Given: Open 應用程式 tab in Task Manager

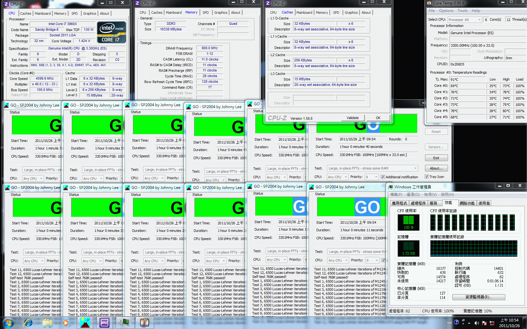Looking at the screenshot, I should point(399,203).
